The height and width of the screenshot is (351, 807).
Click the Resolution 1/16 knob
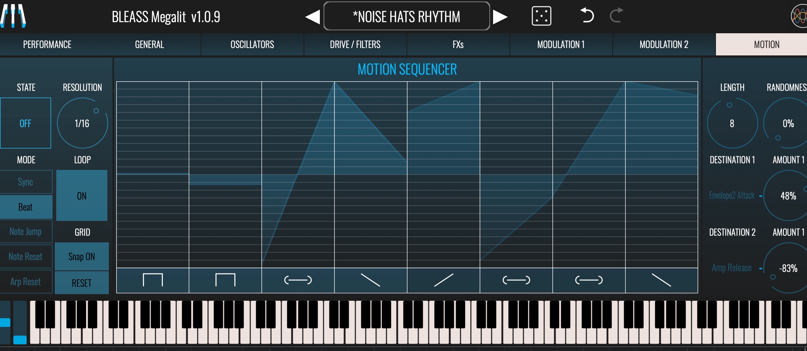pyautogui.click(x=82, y=123)
